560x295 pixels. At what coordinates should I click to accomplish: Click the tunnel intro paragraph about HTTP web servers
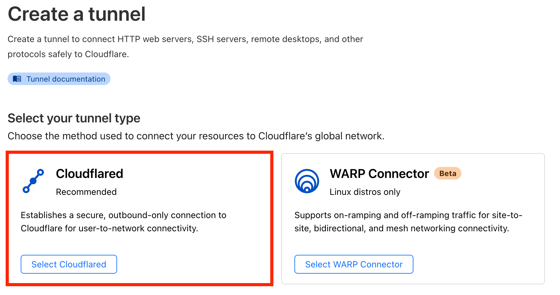coord(185,46)
